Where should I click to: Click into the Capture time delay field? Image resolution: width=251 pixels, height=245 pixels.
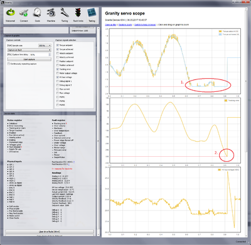pyautogui.click(x=39, y=55)
